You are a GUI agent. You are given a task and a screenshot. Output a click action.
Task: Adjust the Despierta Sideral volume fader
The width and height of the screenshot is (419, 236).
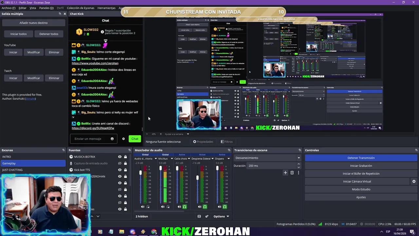197,178
